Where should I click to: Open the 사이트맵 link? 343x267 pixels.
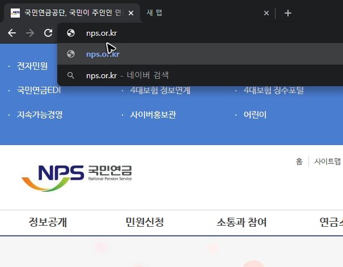(327, 162)
